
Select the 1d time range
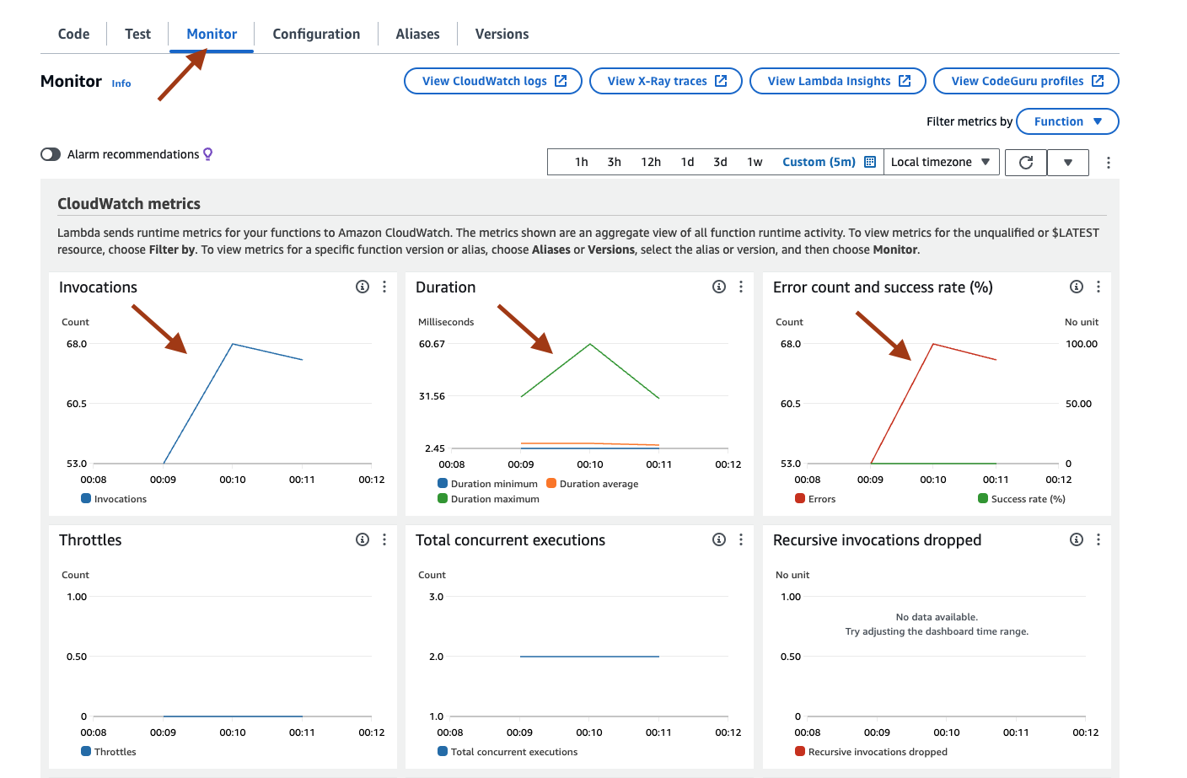[688, 162]
